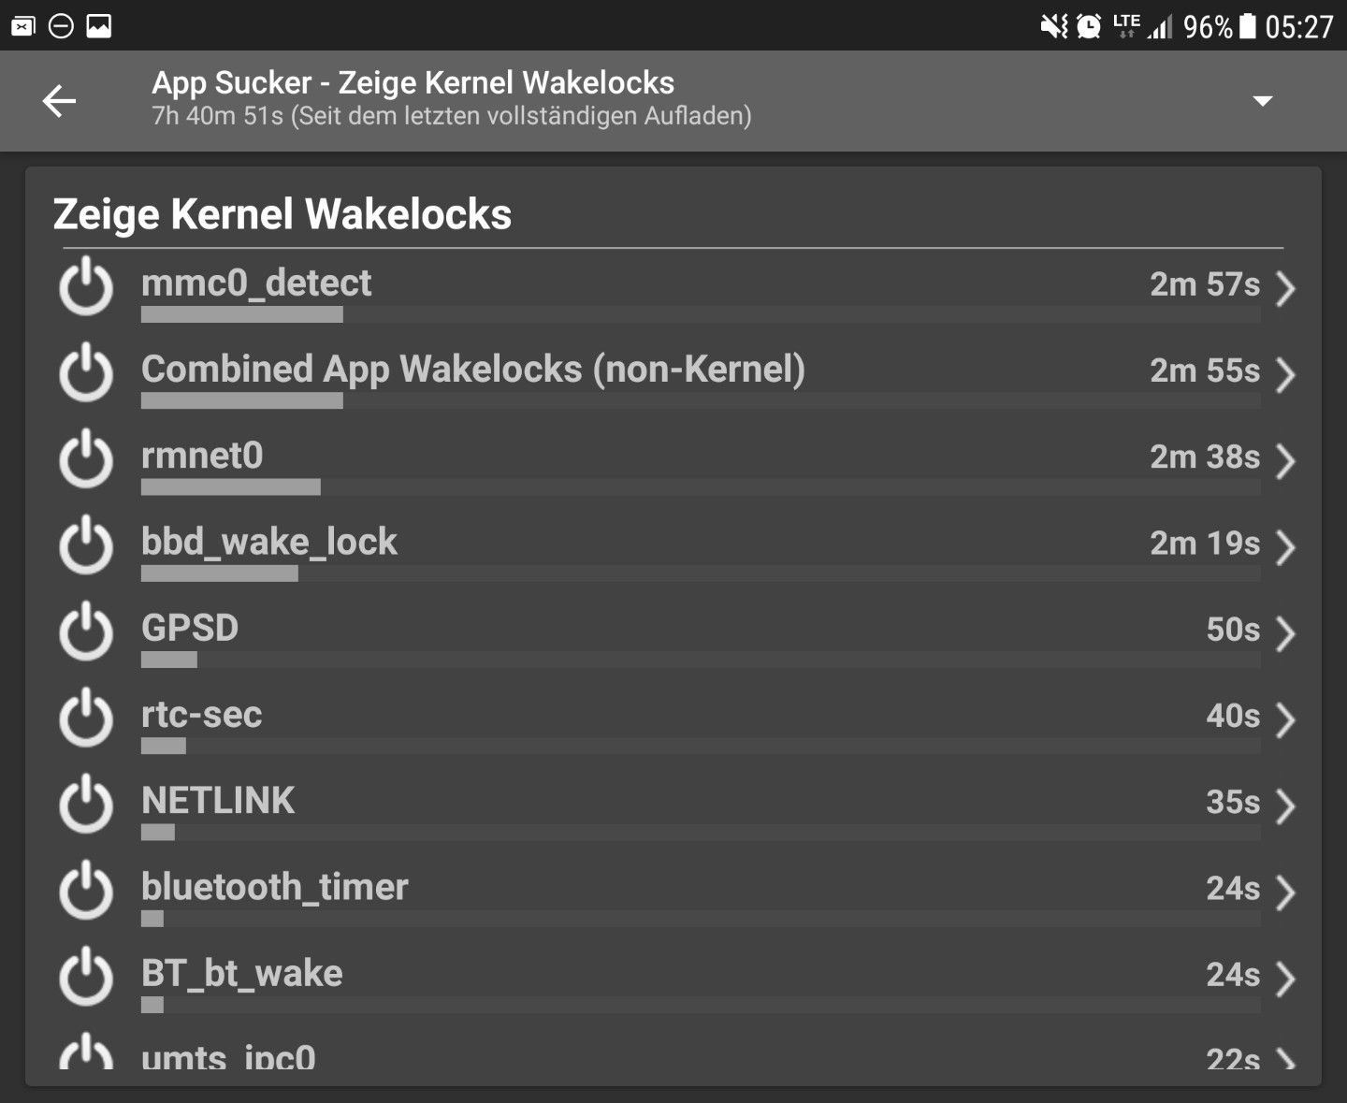
Task: Open the NETLINK wakelock label
Action: [218, 801]
